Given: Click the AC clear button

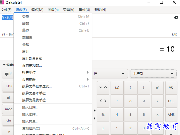Looking at the screenshot, I should pos(171,87).
